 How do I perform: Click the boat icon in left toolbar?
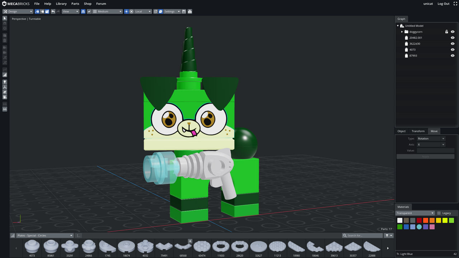click(x=5, y=92)
